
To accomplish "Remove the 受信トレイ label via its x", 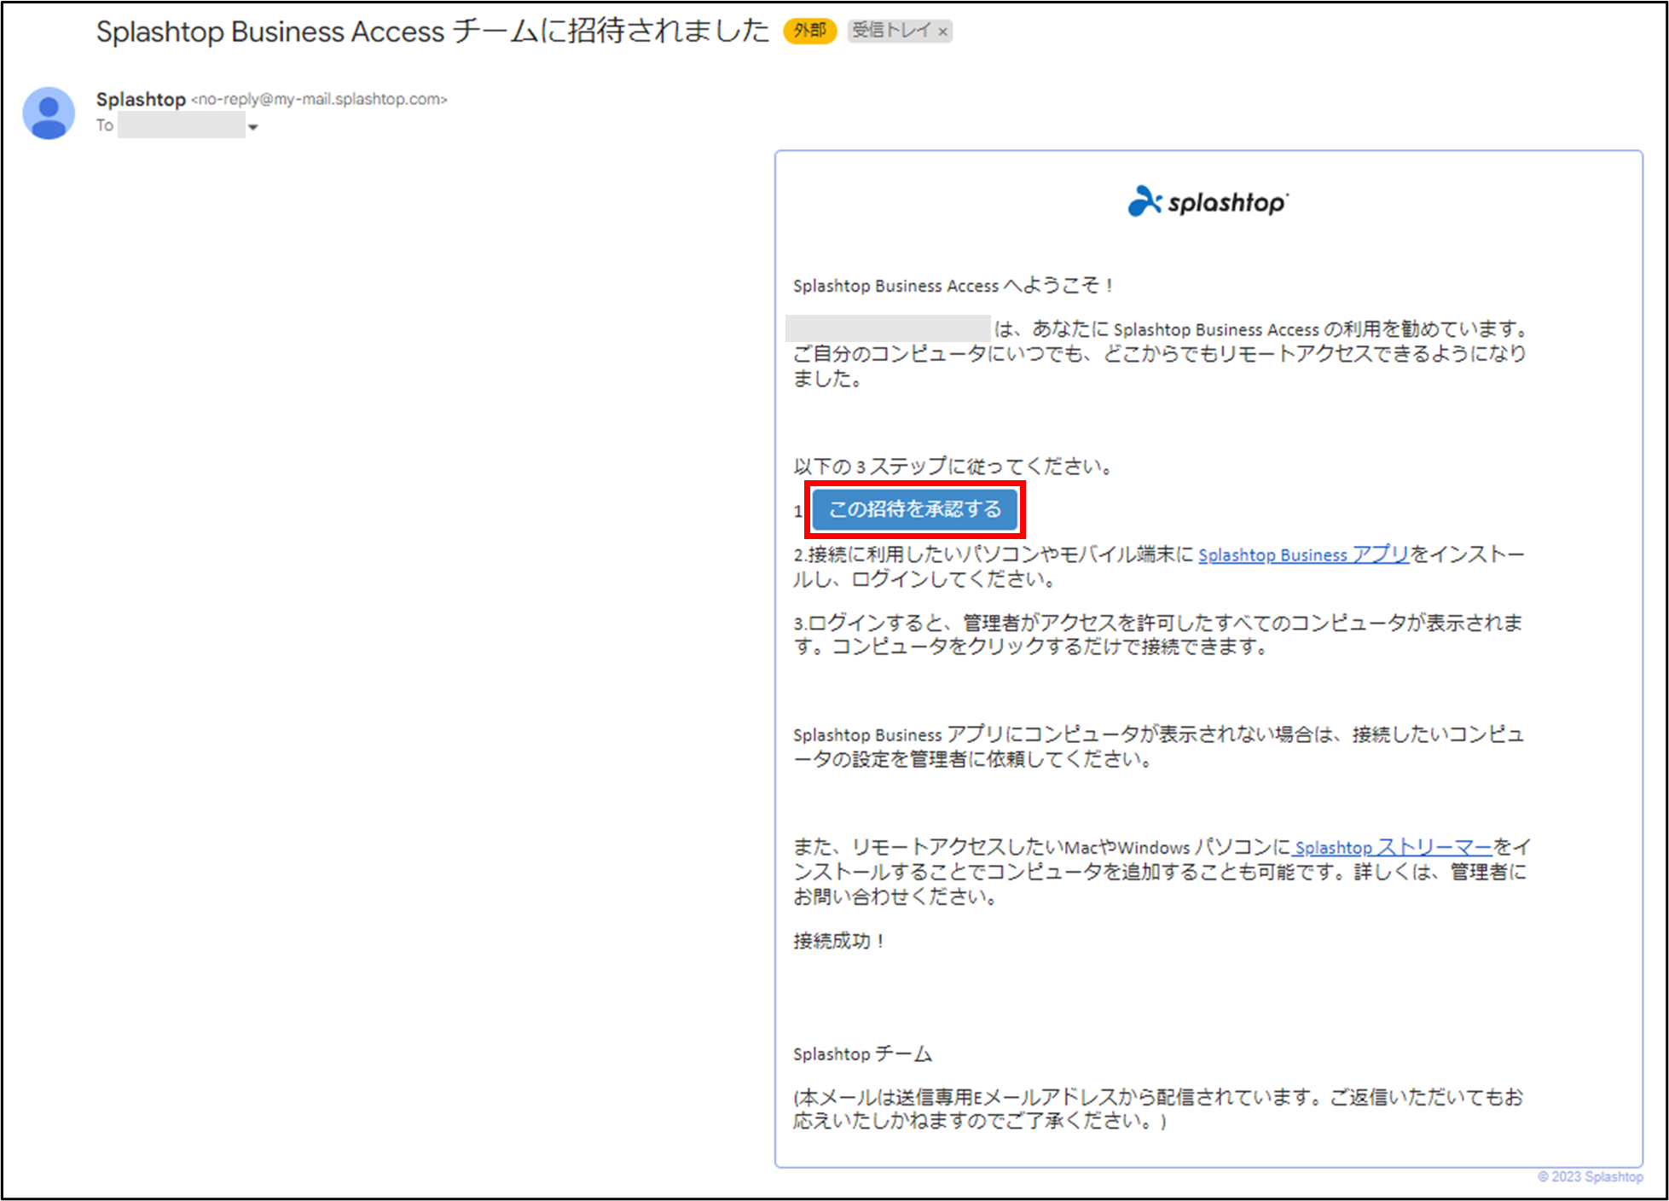I will [943, 32].
